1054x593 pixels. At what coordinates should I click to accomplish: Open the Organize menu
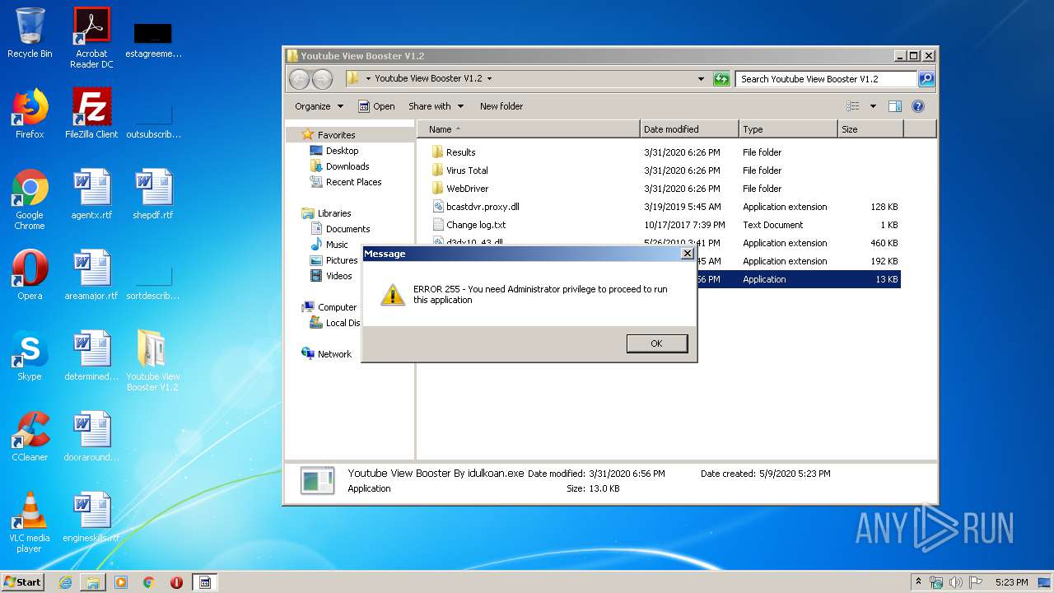pos(319,106)
